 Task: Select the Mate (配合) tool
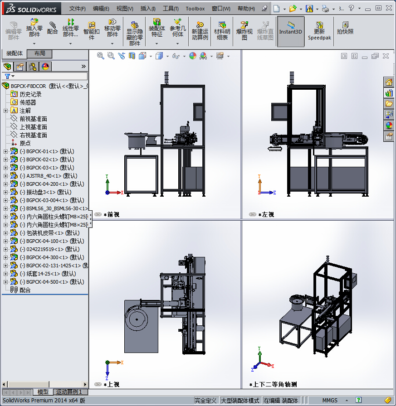[x=52, y=28]
